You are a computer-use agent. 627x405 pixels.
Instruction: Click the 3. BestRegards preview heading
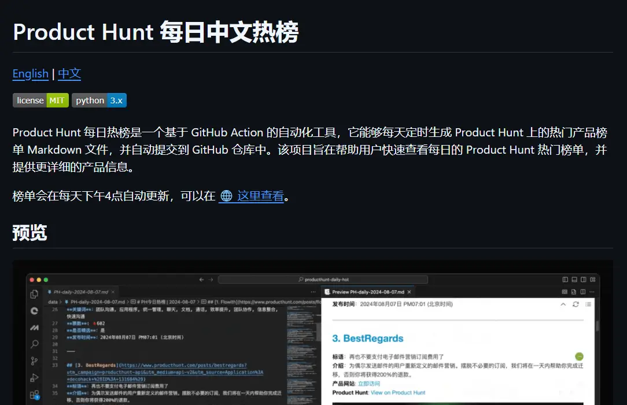pos(367,338)
